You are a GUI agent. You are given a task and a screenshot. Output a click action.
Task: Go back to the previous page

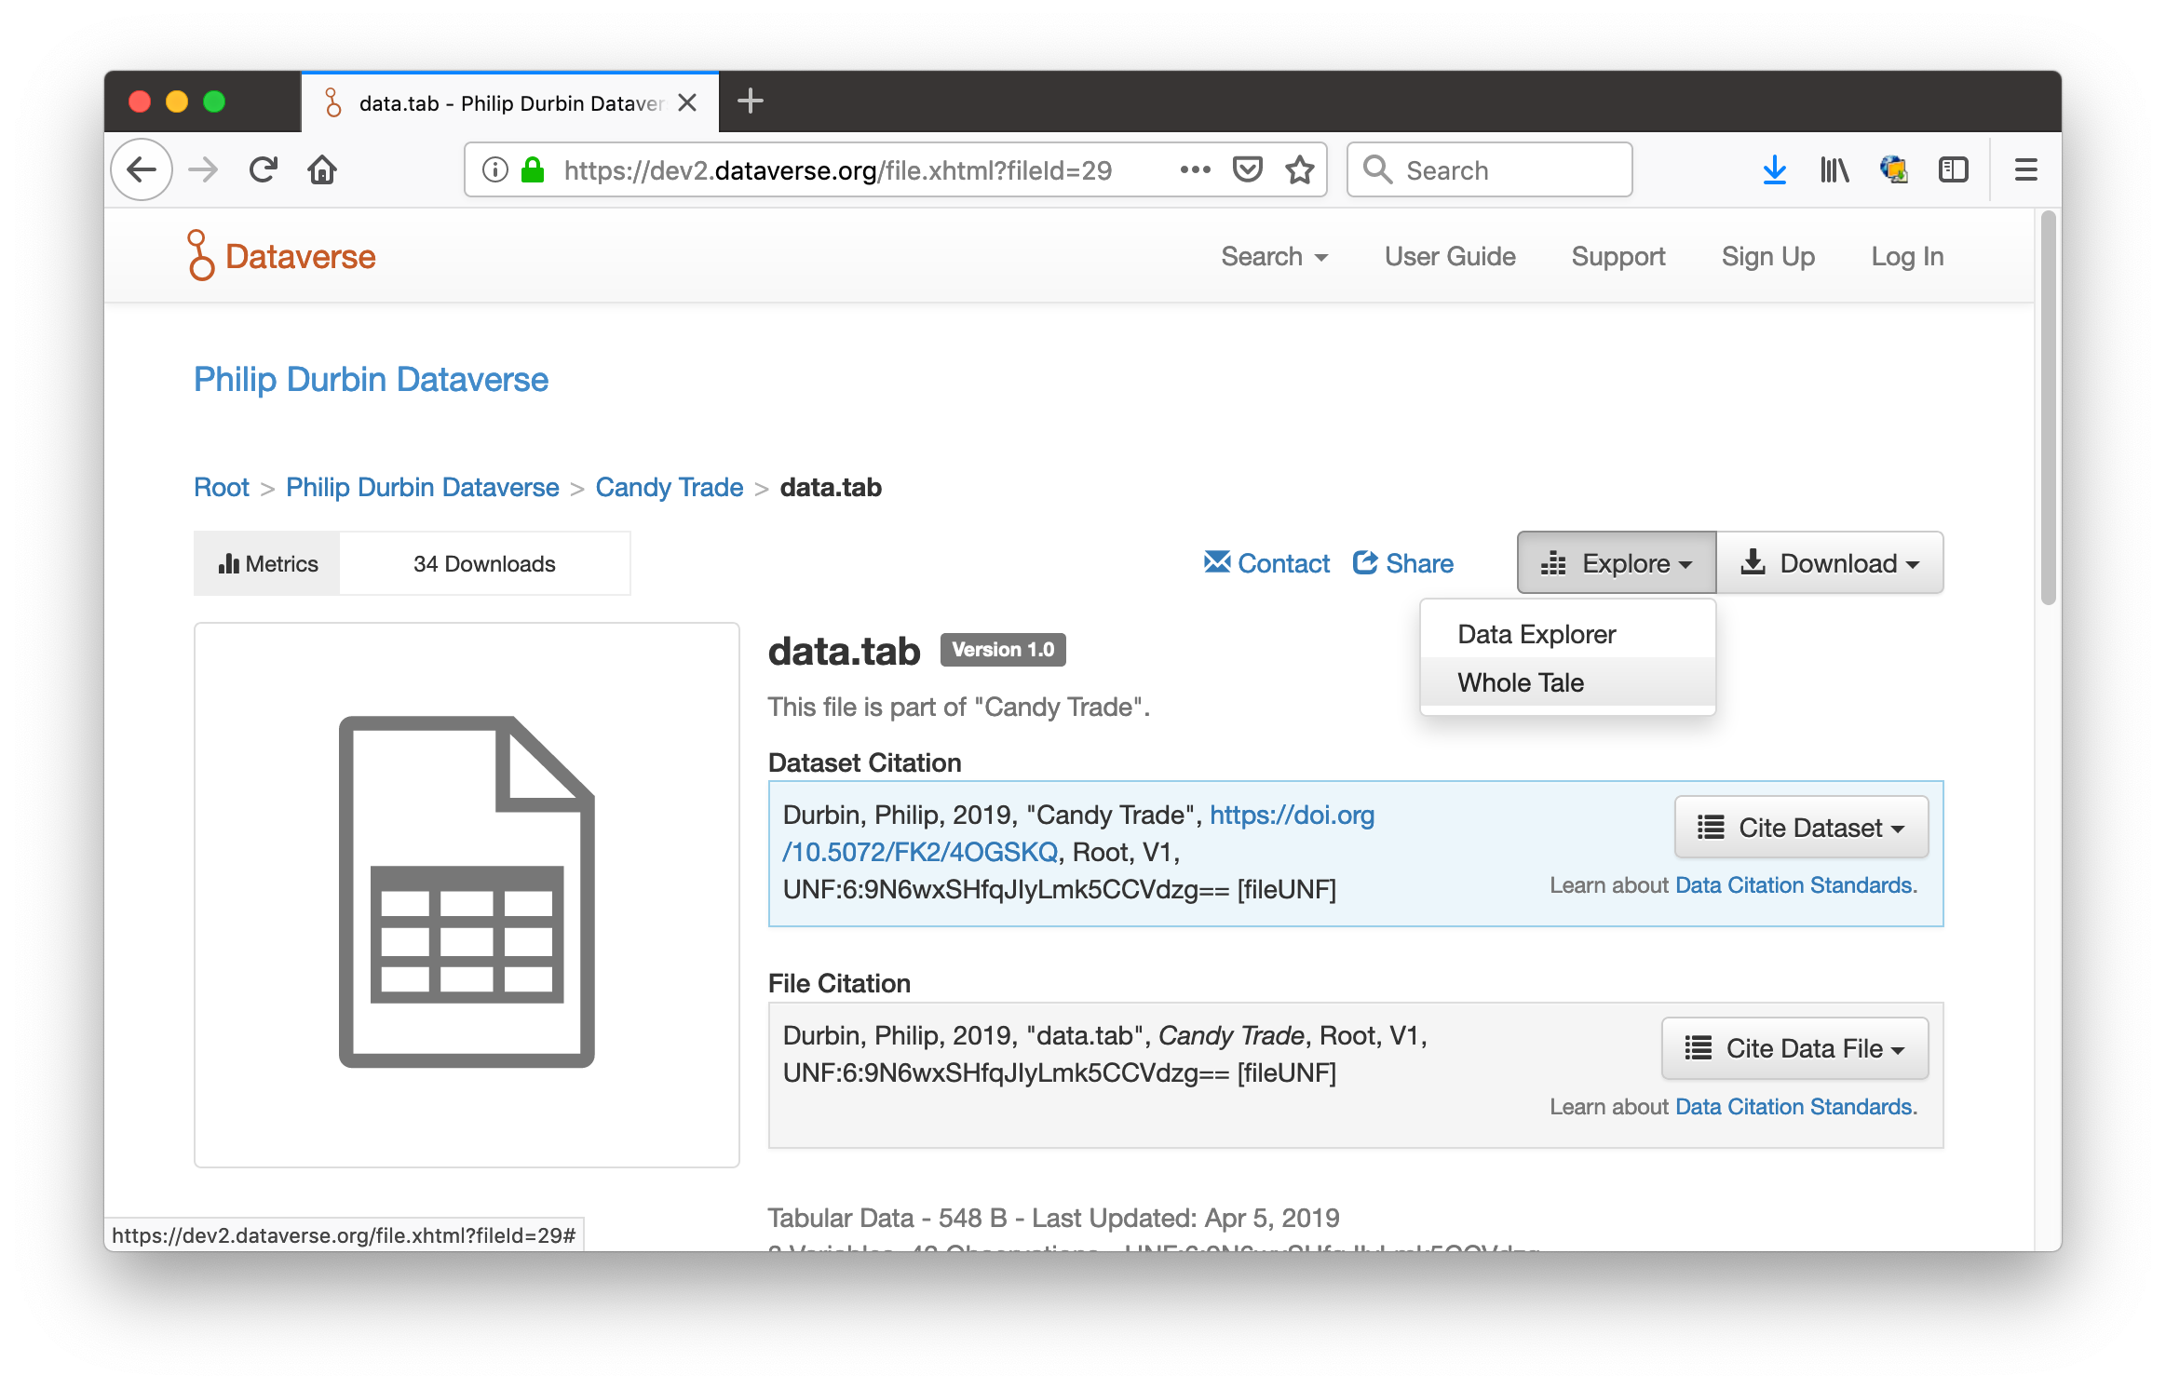142,170
